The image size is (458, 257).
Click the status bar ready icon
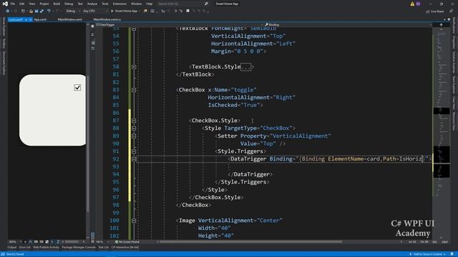(3, 254)
